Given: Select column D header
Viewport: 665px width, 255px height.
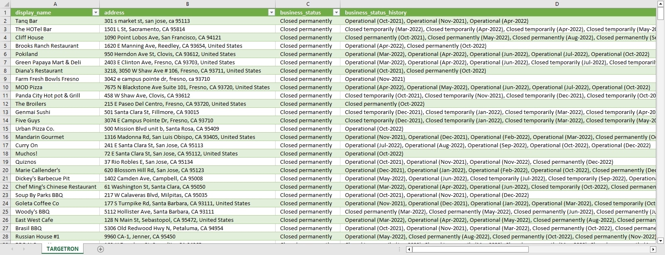Looking at the screenshot, I should [498, 4].
